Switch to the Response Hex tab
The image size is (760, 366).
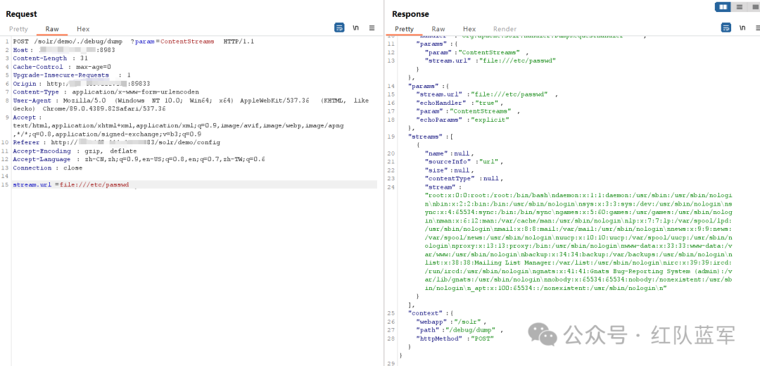coord(469,29)
